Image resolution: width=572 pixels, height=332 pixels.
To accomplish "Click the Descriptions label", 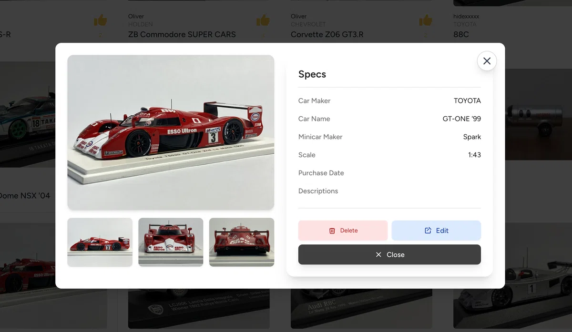I will tap(318, 191).
